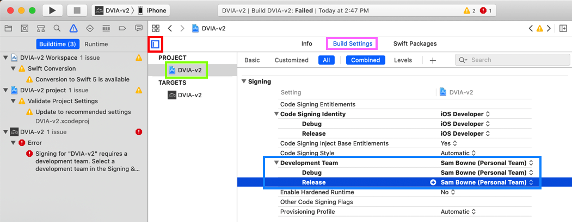Click the add build setting plus button
Viewport: 572px width, 222px height.
[433, 60]
